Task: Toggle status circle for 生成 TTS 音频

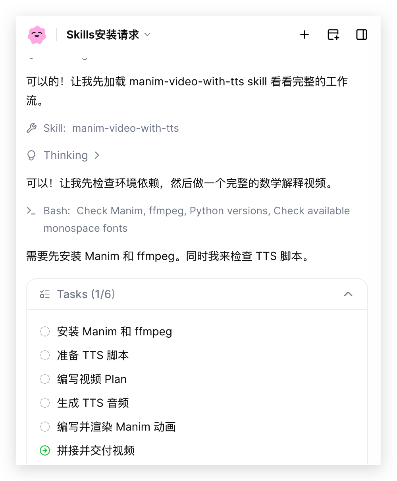Action: [x=45, y=403]
